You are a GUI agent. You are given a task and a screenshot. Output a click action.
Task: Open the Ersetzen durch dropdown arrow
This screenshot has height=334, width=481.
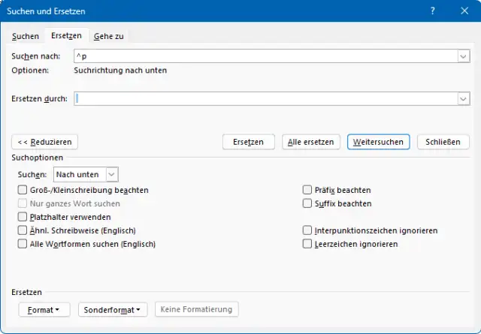coord(463,98)
